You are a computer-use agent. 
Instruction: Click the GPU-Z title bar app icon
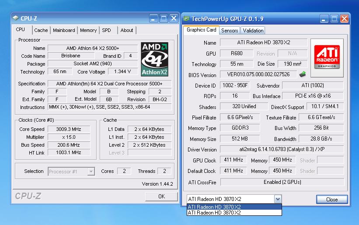[187, 18]
